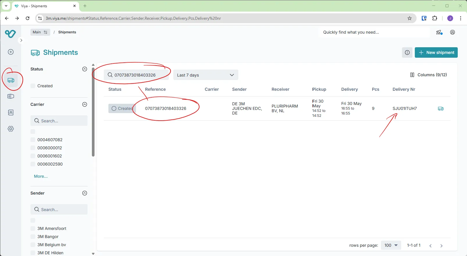Open the rows per page dropdown
Screen dimensions: 467x256
point(391,245)
